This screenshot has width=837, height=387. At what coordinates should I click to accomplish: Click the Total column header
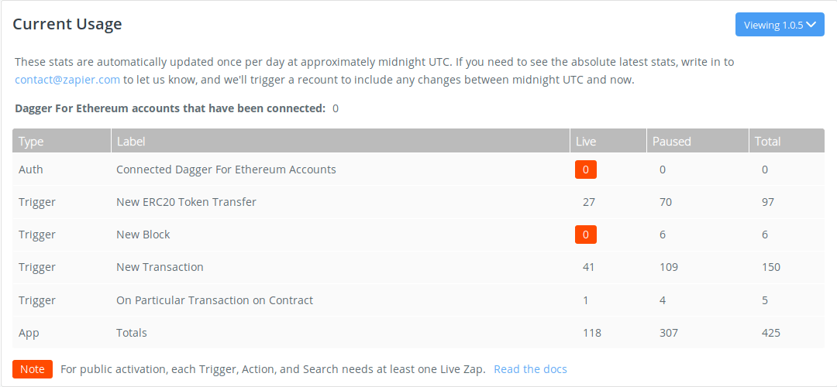[768, 142]
